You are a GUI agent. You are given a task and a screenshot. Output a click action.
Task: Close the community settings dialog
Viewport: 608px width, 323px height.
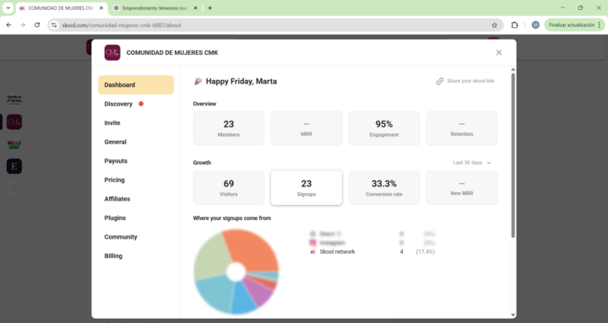(499, 52)
